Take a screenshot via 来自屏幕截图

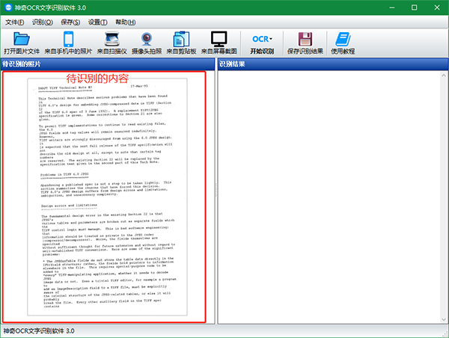[219, 43]
